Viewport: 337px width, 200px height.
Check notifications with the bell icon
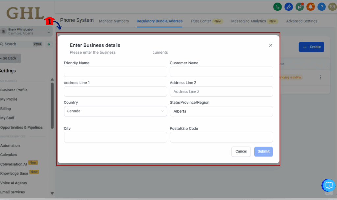(310, 7)
